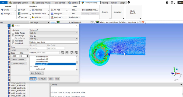Select z-coordinate-62 in surfaces list

pos(42,59)
